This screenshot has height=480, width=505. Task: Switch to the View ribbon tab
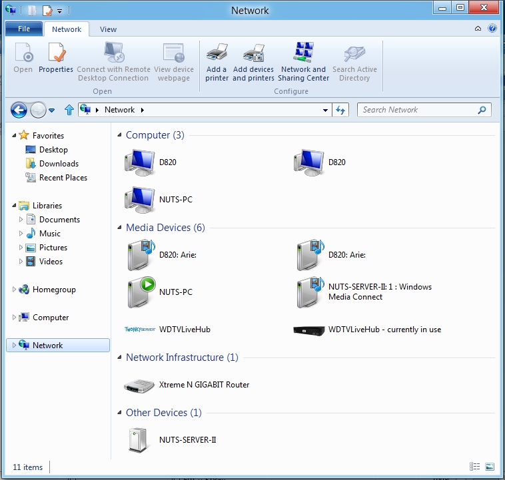108,29
